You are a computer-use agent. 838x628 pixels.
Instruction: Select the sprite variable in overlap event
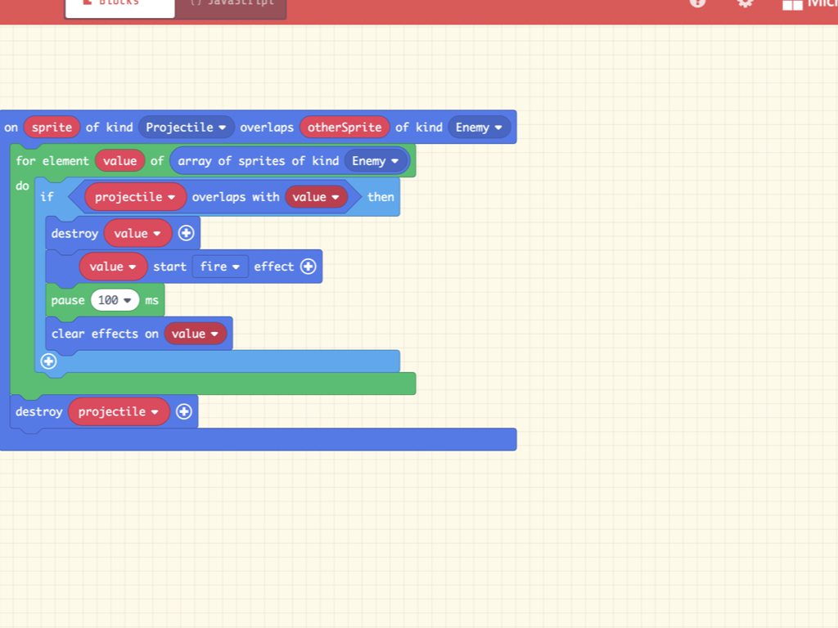pyautogui.click(x=52, y=127)
